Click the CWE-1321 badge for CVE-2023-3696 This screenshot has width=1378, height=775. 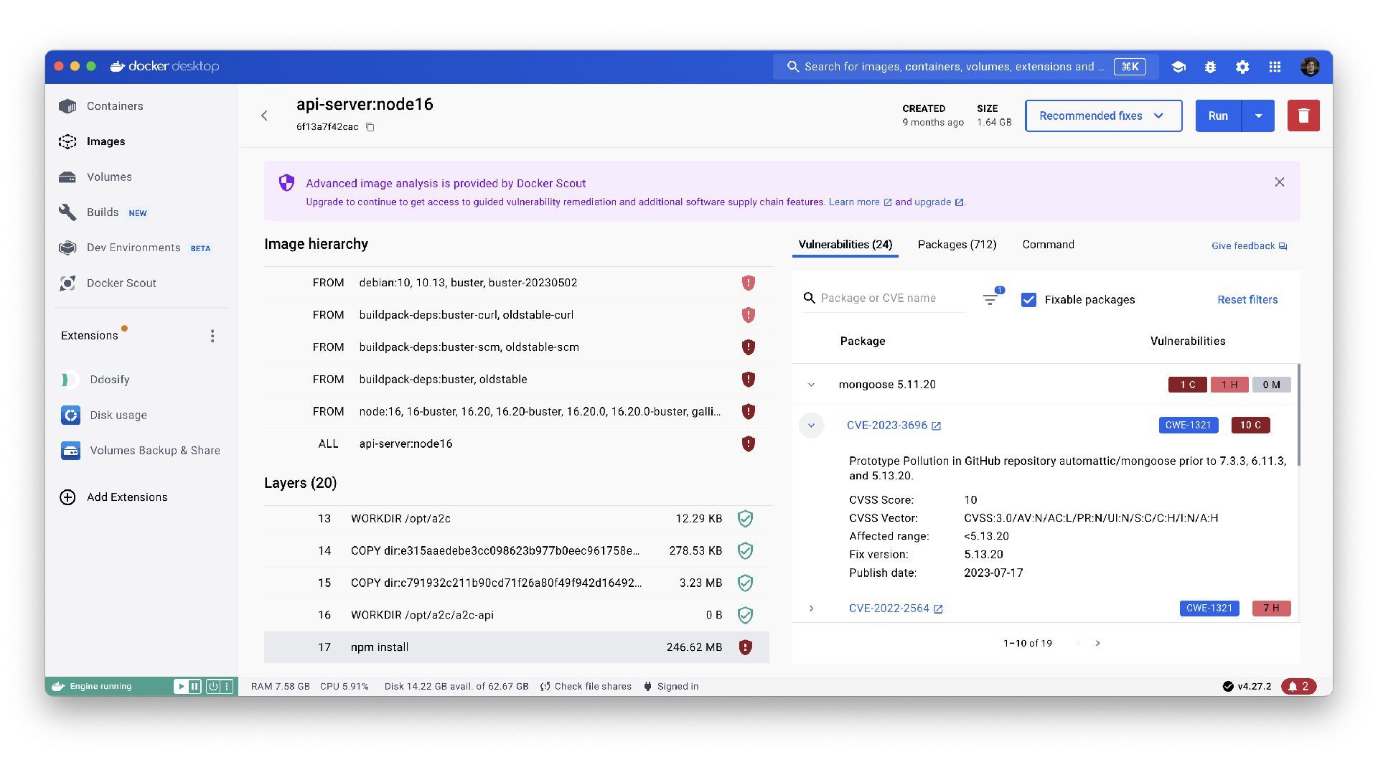pos(1188,426)
